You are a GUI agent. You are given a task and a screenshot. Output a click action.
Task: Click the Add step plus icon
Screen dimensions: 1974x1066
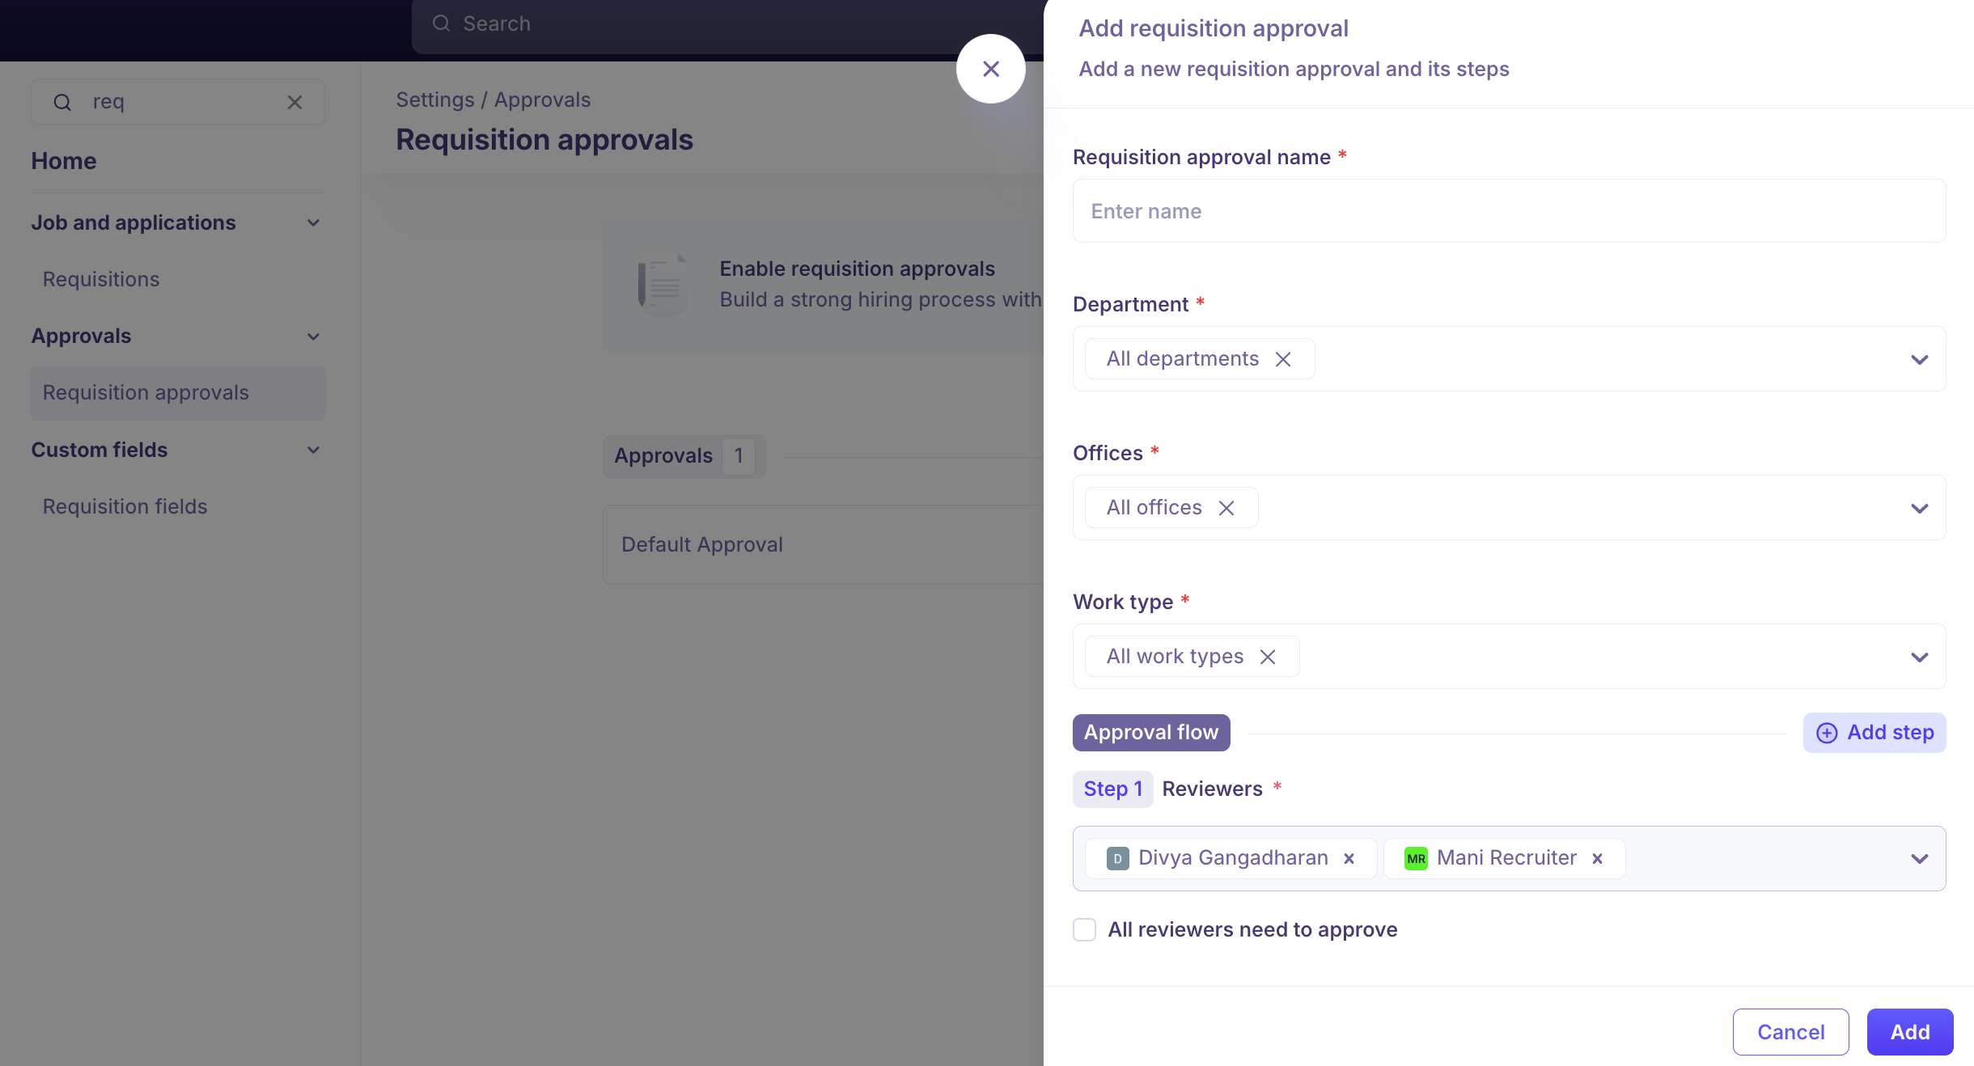[1827, 733]
